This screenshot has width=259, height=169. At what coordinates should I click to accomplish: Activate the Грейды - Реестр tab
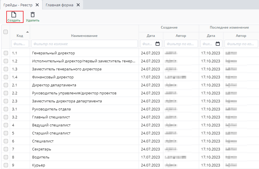18,5
